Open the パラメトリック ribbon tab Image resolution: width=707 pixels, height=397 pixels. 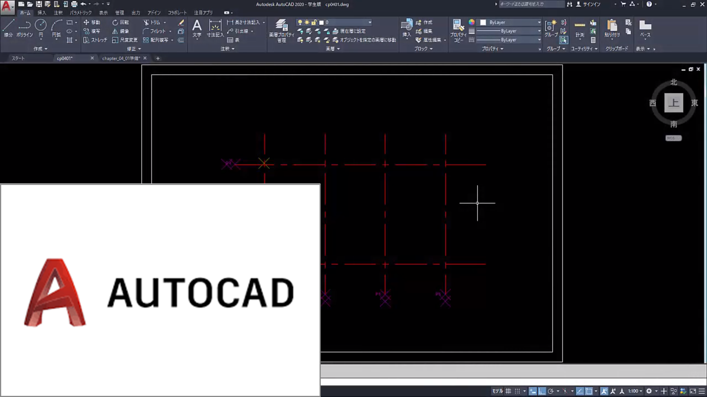pos(81,13)
